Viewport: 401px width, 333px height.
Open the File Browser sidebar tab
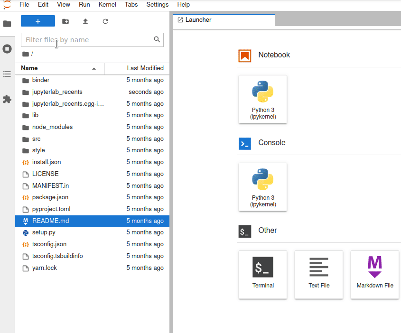pos(7,24)
